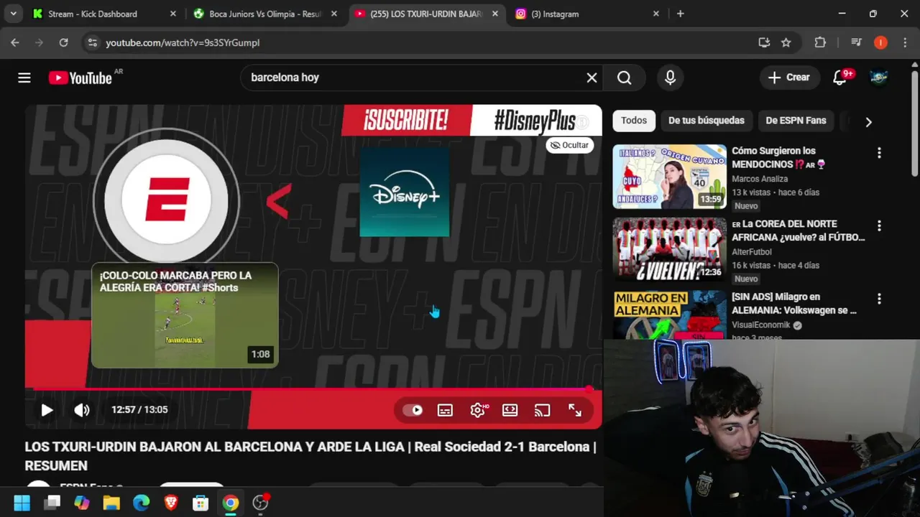
Task: Switch to the Instagram tab
Action: [586, 14]
